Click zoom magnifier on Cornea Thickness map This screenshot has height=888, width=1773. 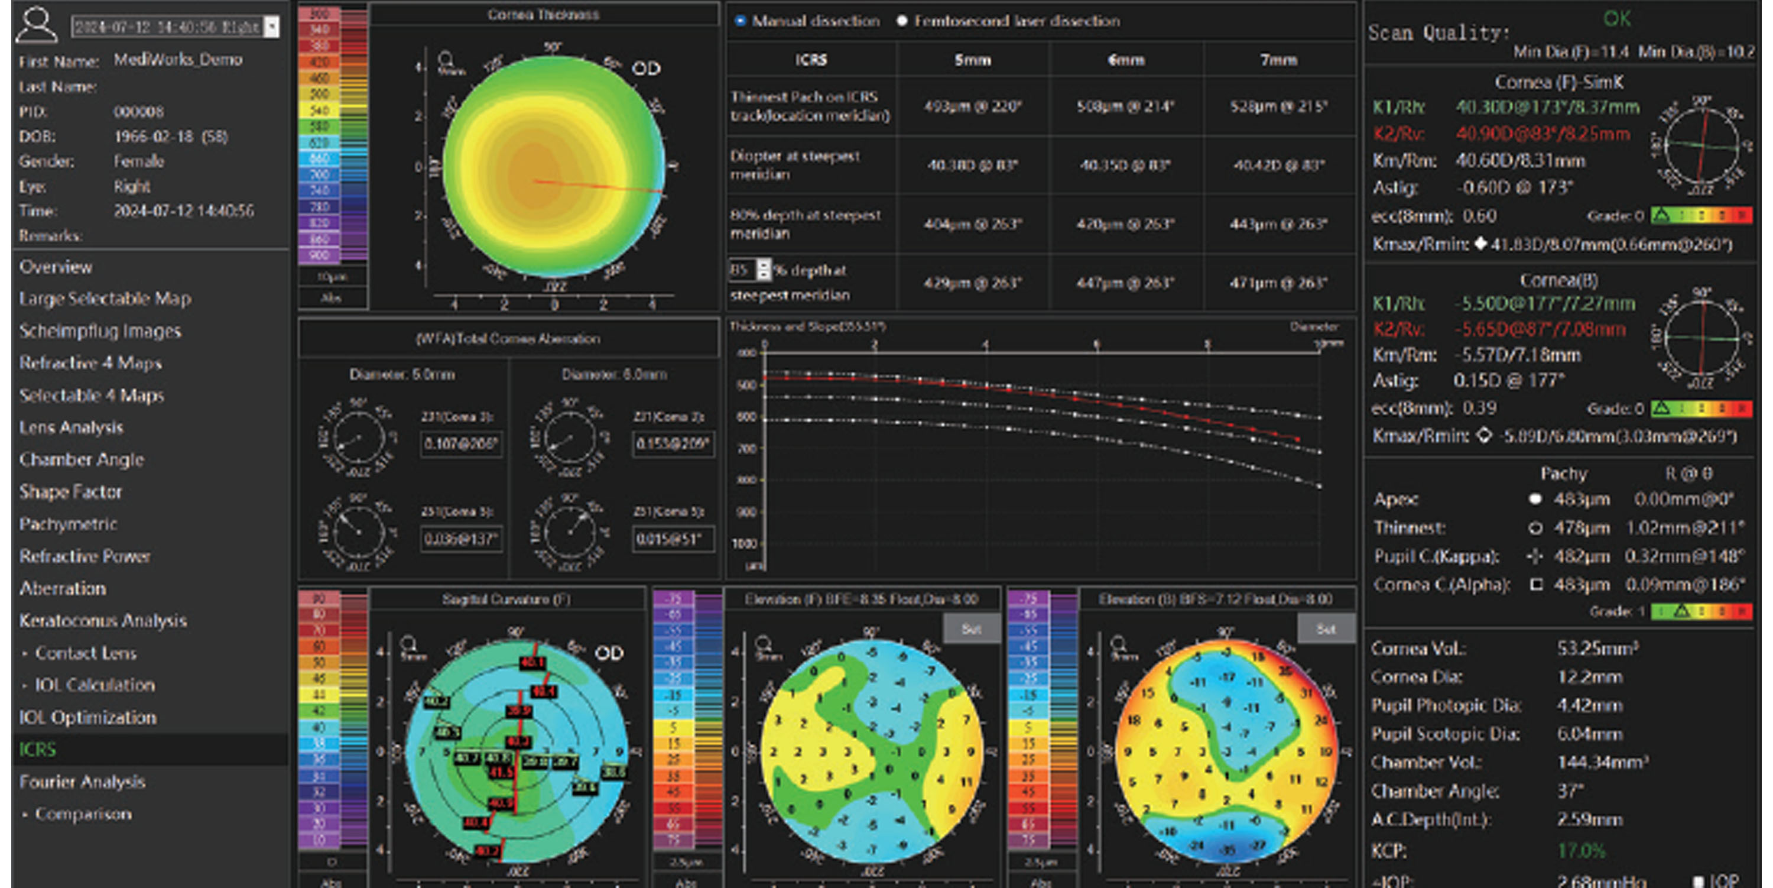[x=445, y=60]
